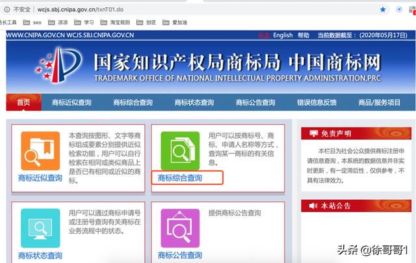Open the 淘宝规则 bookmark folder
This screenshot has height=263, width=416.
pos(115,23)
